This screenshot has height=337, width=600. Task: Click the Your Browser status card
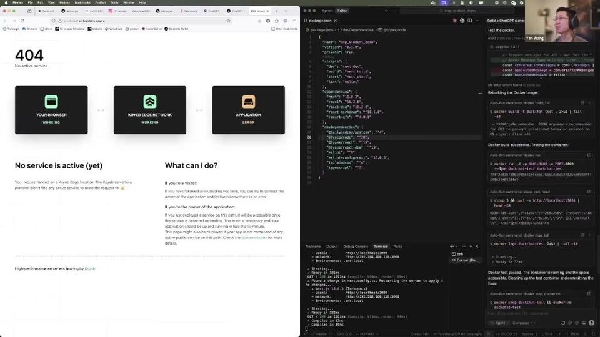pos(51,110)
